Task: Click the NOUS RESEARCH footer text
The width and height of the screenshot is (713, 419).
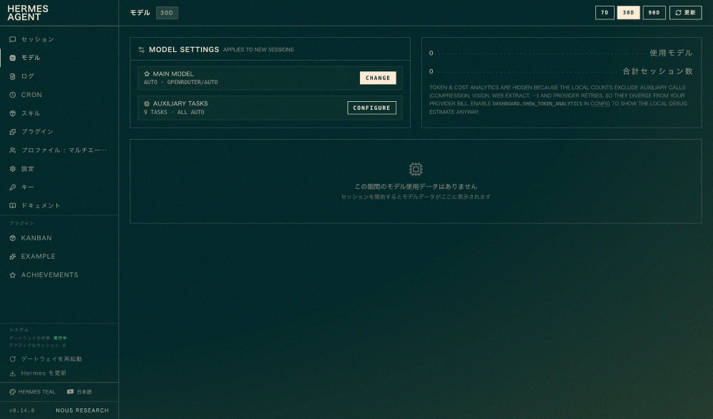Action: [82, 410]
